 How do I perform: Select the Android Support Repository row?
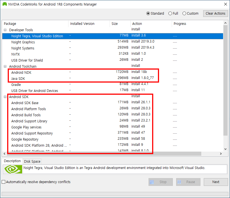click(113, 133)
